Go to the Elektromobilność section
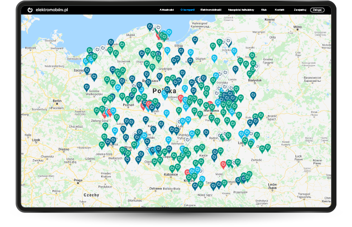Image resolution: width=352 pixels, height=227 pixels. click(211, 9)
